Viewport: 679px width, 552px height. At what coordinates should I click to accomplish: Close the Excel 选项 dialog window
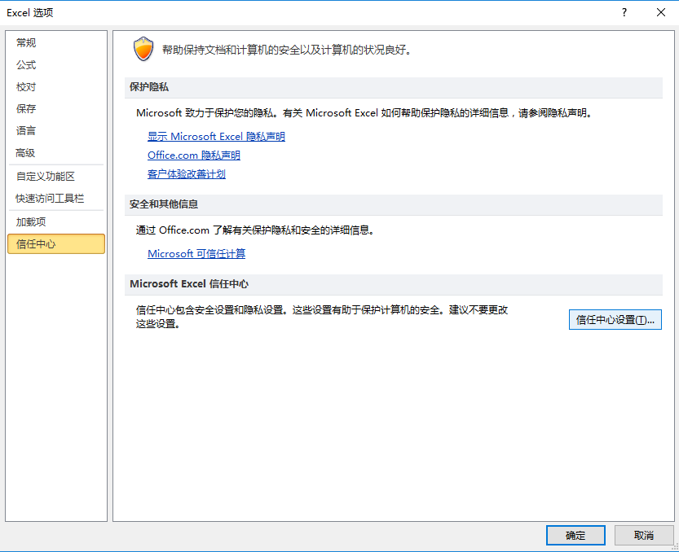(x=661, y=12)
